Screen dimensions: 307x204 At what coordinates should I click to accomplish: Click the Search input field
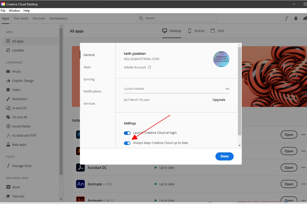[176, 18]
